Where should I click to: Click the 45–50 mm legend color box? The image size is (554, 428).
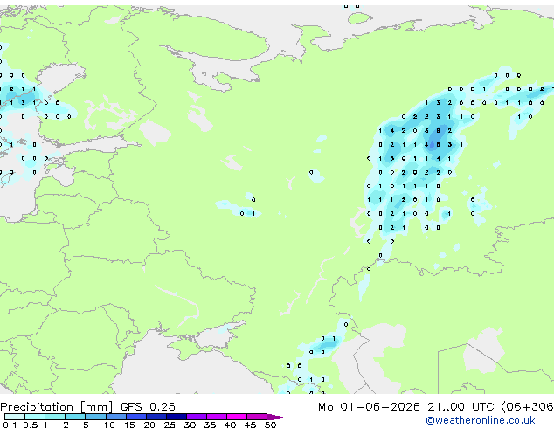[257, 417]
